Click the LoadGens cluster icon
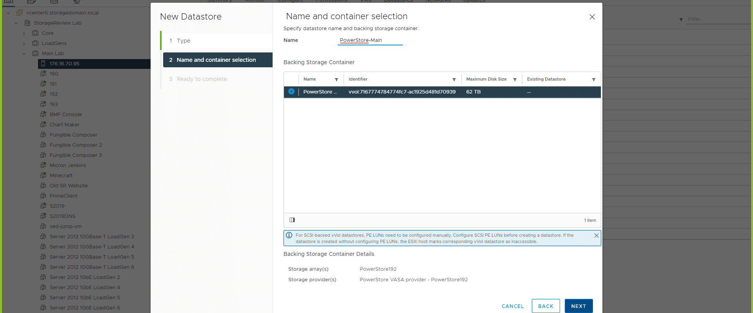Viewport: 753px width, 313px height. [35, 43]
